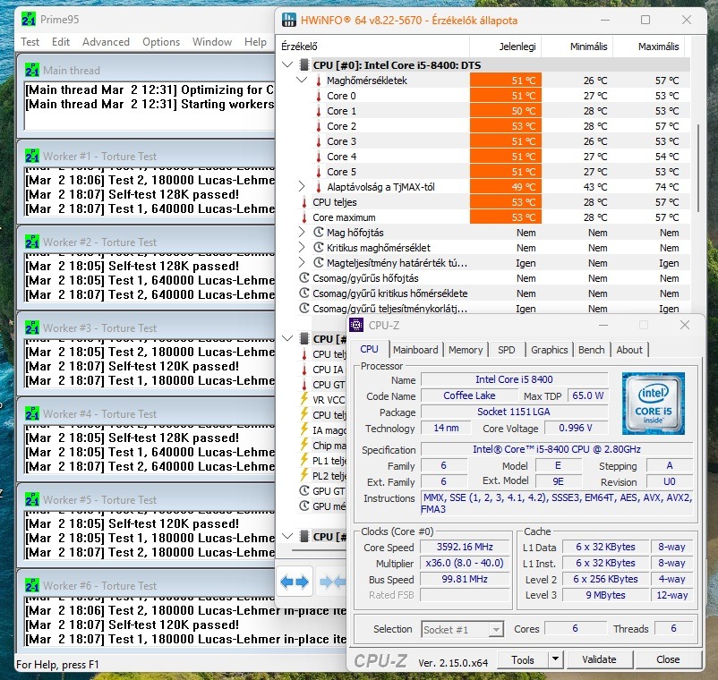The width and height of the screenshot is (718, 680).
Task: Click the Close button in CPU-Z
Action: point(668,659)
